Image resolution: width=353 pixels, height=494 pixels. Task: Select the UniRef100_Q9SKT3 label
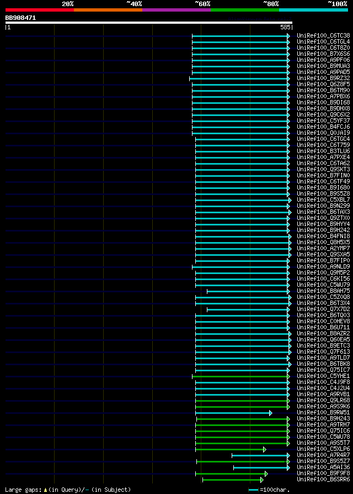click(x=323, y=169)
